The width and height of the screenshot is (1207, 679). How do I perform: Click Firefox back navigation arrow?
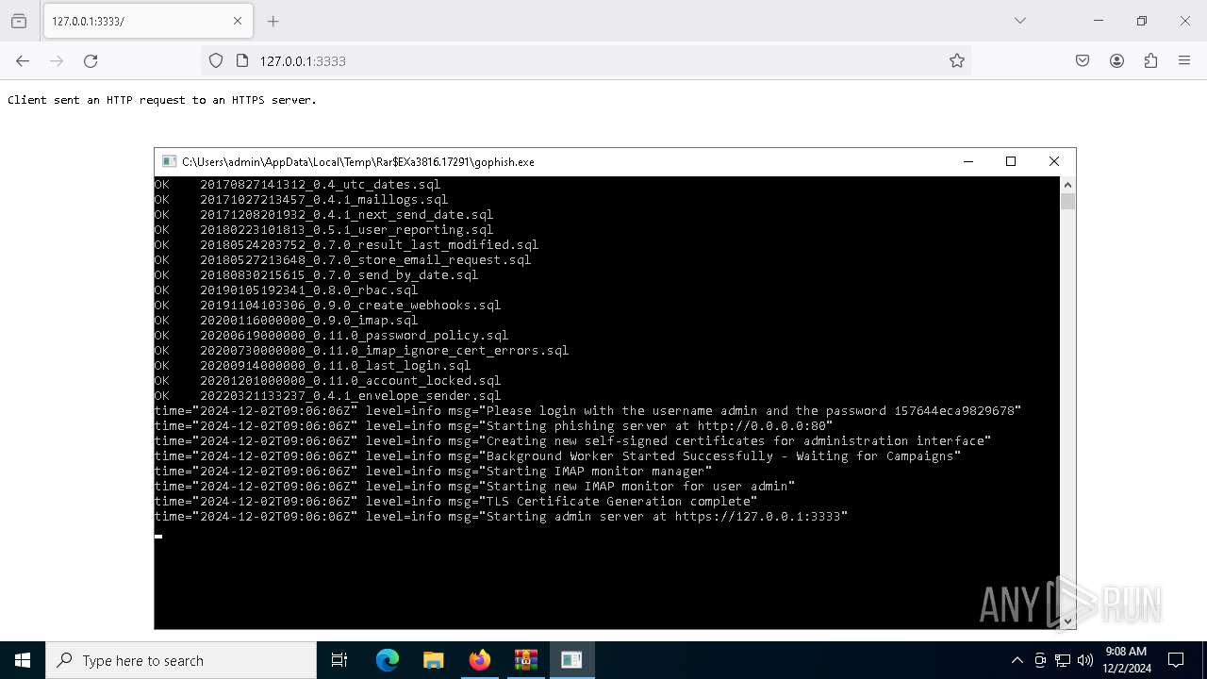23,60
